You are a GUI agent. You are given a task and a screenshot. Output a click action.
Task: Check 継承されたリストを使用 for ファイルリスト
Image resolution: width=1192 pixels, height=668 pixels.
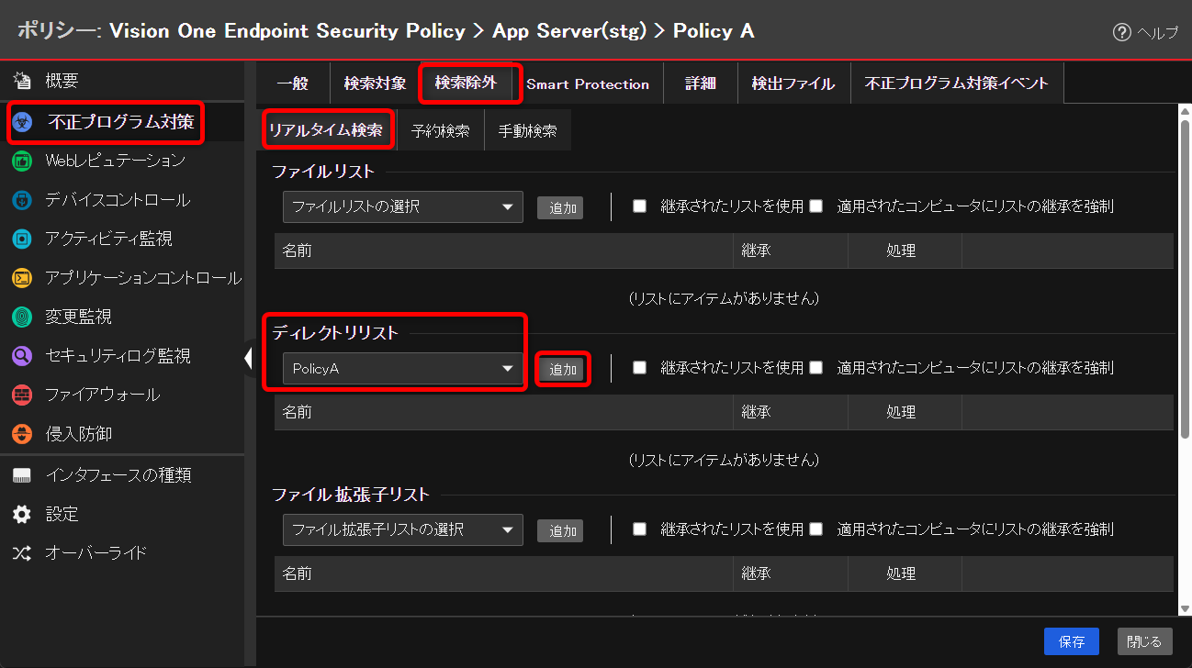[x=640, y=206]
